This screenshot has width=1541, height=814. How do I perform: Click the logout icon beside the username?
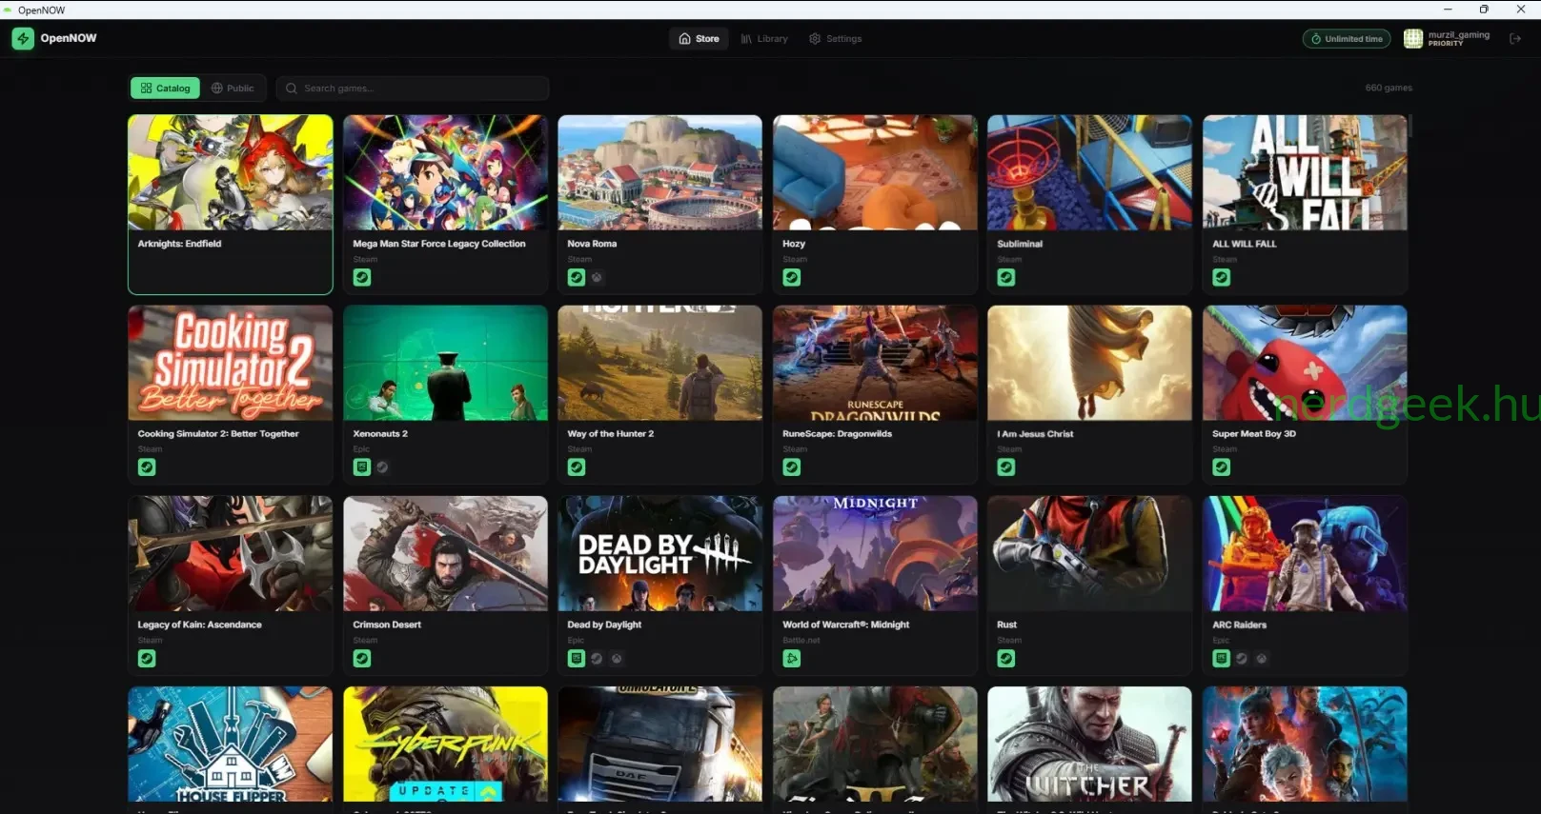[x=1515, y=39]
